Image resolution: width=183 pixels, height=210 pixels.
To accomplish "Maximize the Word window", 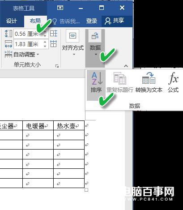I will pos(102,8).
